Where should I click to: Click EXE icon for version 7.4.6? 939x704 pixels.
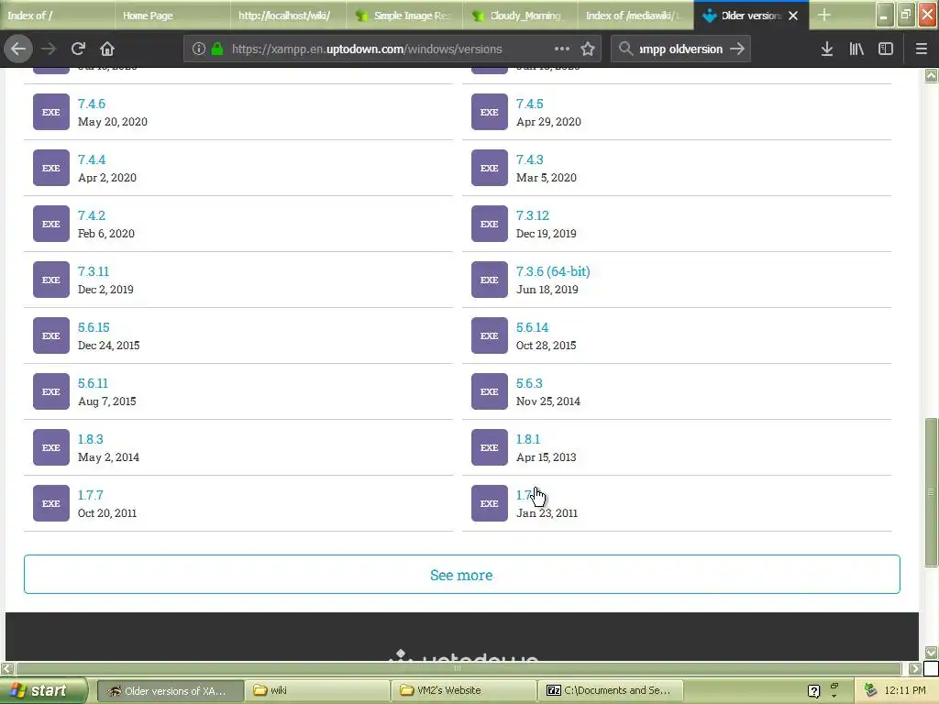click(51, 112)
